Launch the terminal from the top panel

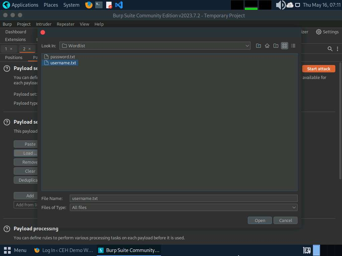click(99, 5)
